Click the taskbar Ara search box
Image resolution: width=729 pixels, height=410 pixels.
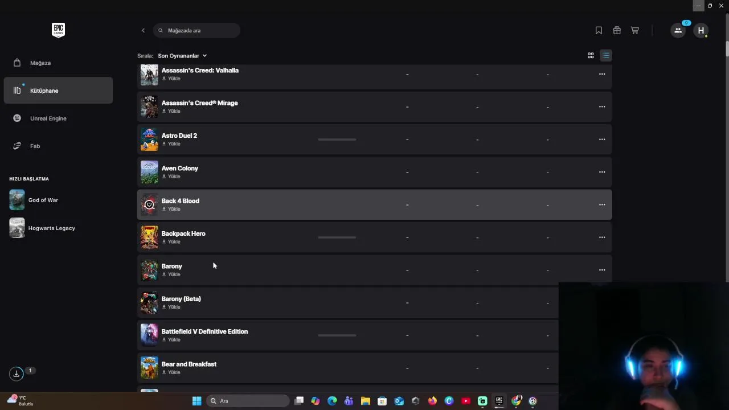(247, 401)
